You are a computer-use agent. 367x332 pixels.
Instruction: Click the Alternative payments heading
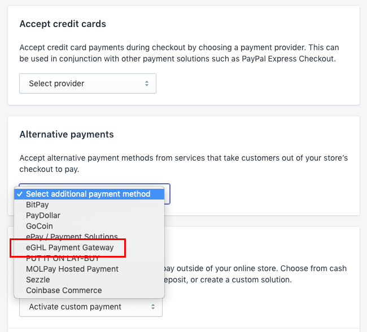(x=67, y=135)
